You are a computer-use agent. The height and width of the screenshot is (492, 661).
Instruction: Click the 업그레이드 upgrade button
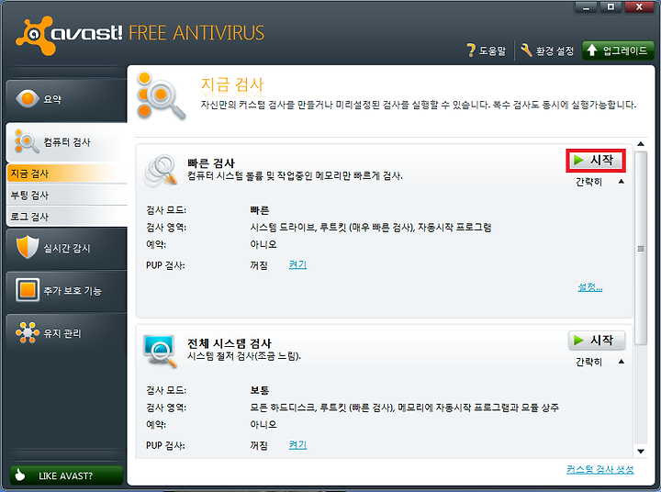[x=618, y=50]
